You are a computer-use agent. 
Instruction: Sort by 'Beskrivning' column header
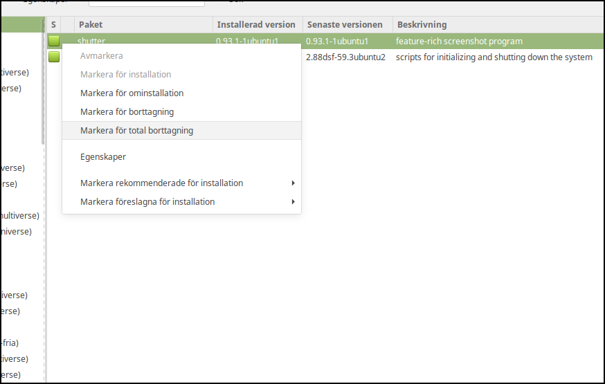422,25
